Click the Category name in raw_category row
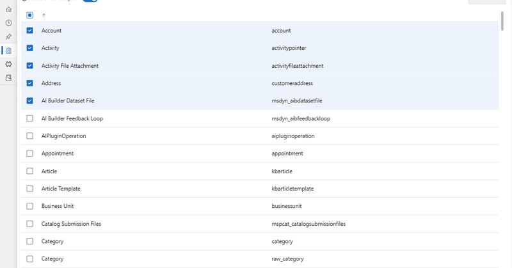This screenshot has width=512, height=268. click(x=52, y=259)
